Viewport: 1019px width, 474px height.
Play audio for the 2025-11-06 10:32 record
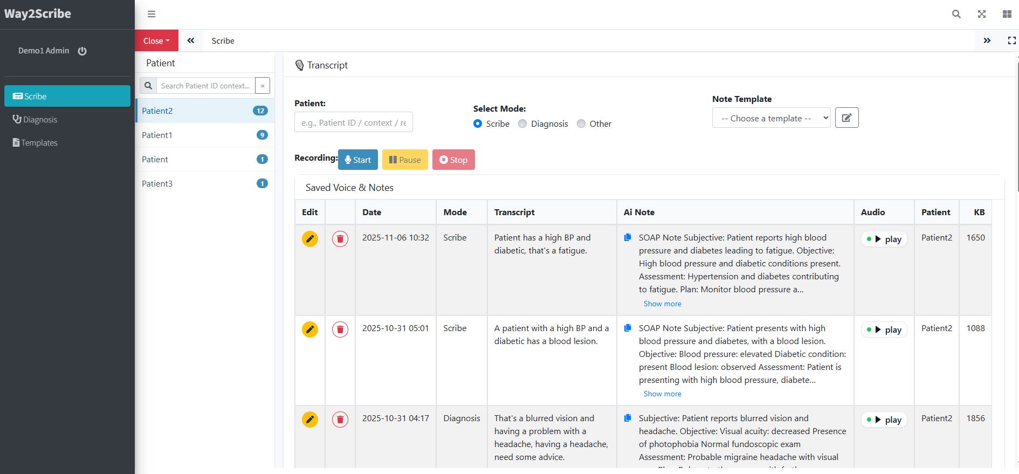pyautogui.click(x=884, y=239)
